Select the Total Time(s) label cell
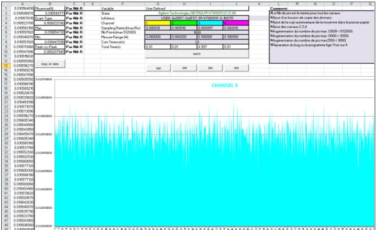 tap(123, 47)
